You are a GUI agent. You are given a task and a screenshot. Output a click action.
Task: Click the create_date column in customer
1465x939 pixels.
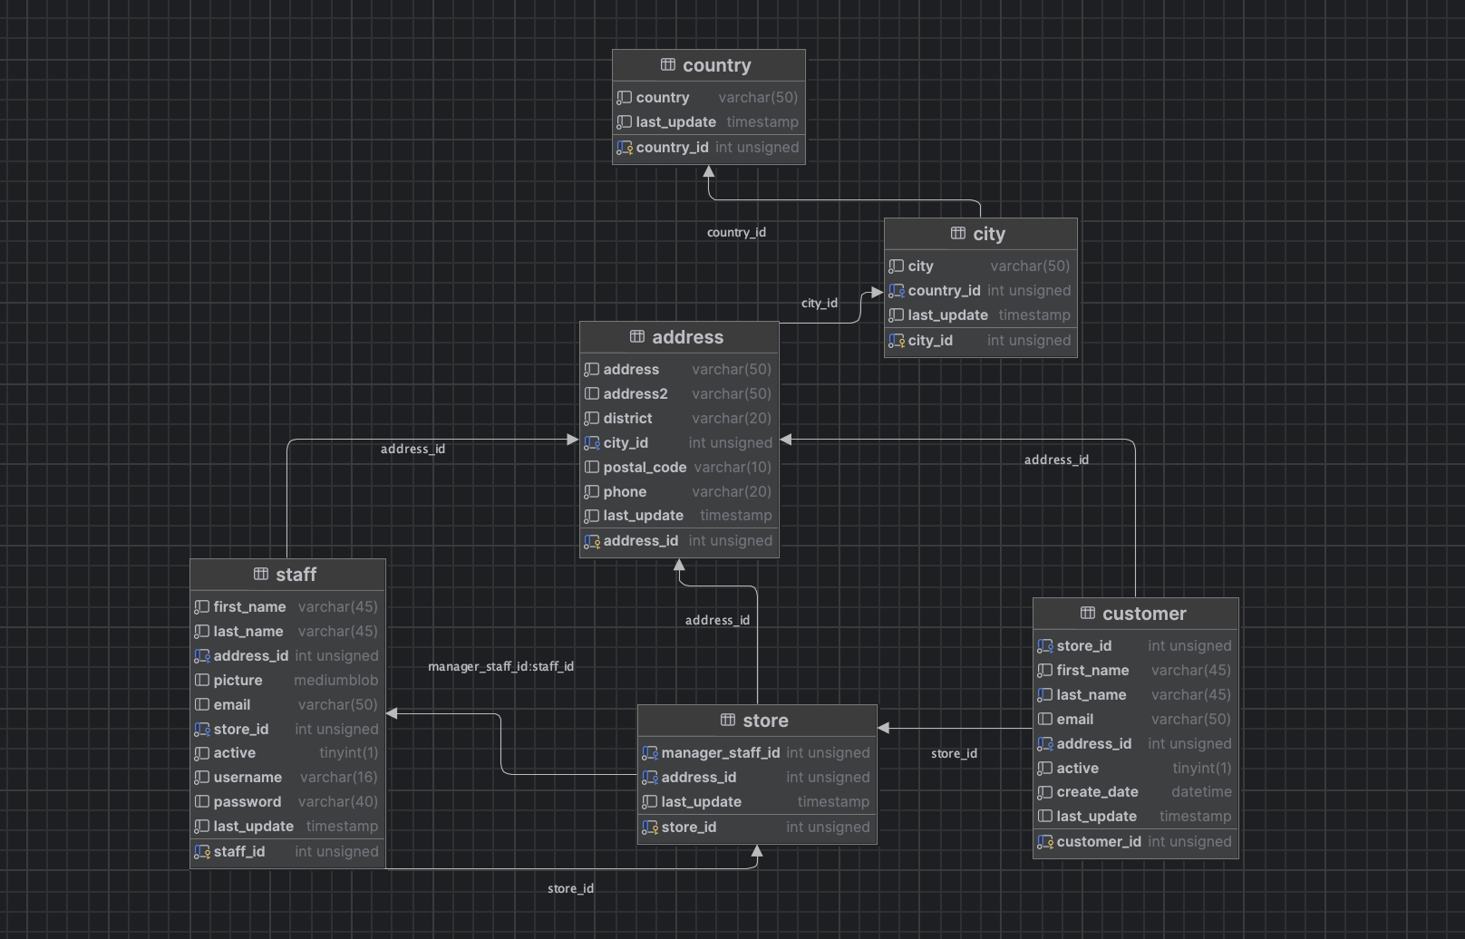coord(1136,791)
